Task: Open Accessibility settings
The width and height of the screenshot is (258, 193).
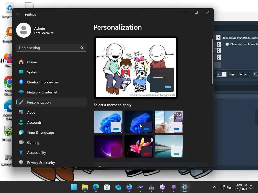Action: 51,153
